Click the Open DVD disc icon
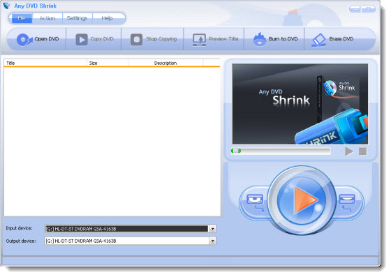The height and width of the screenshot is (277, 391). [24, 39]
